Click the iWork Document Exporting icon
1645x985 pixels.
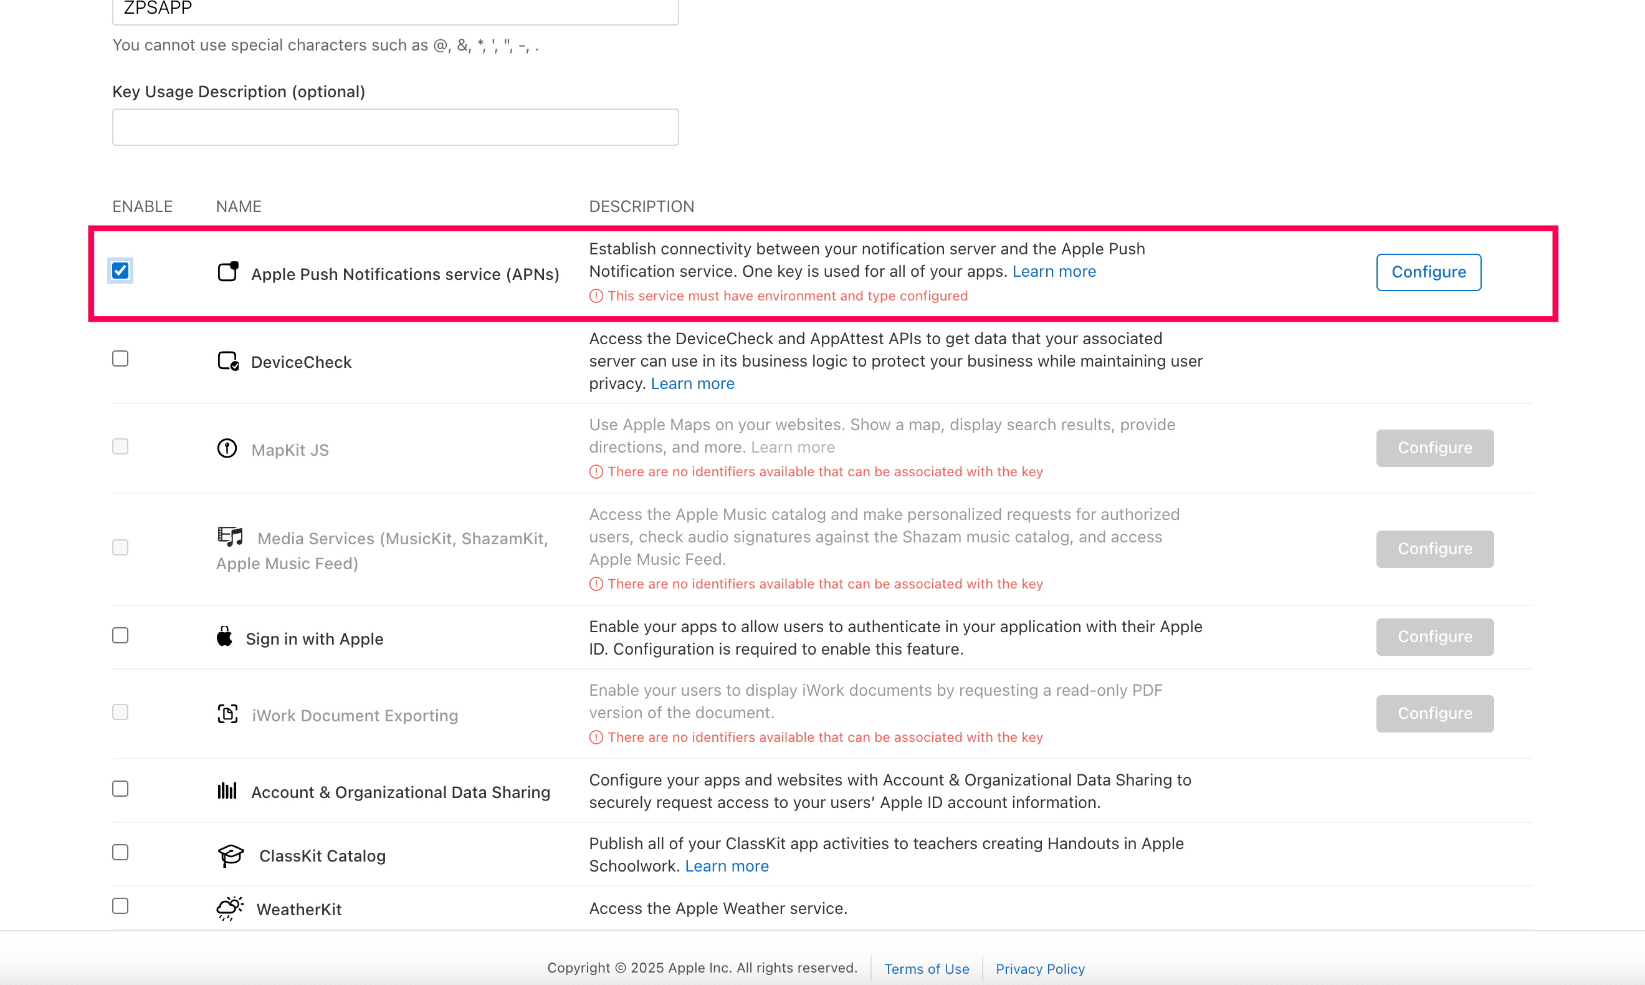227,714
